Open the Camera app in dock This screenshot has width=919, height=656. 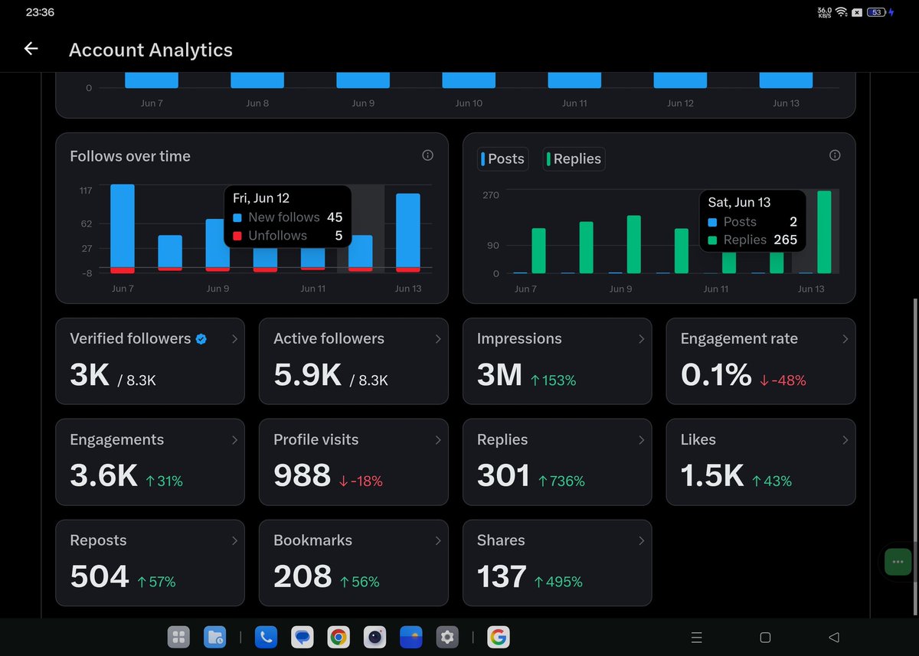375,637
